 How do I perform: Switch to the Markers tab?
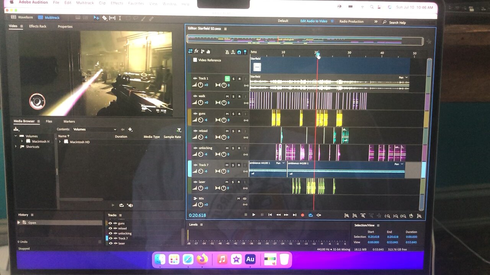pos(69,121)
